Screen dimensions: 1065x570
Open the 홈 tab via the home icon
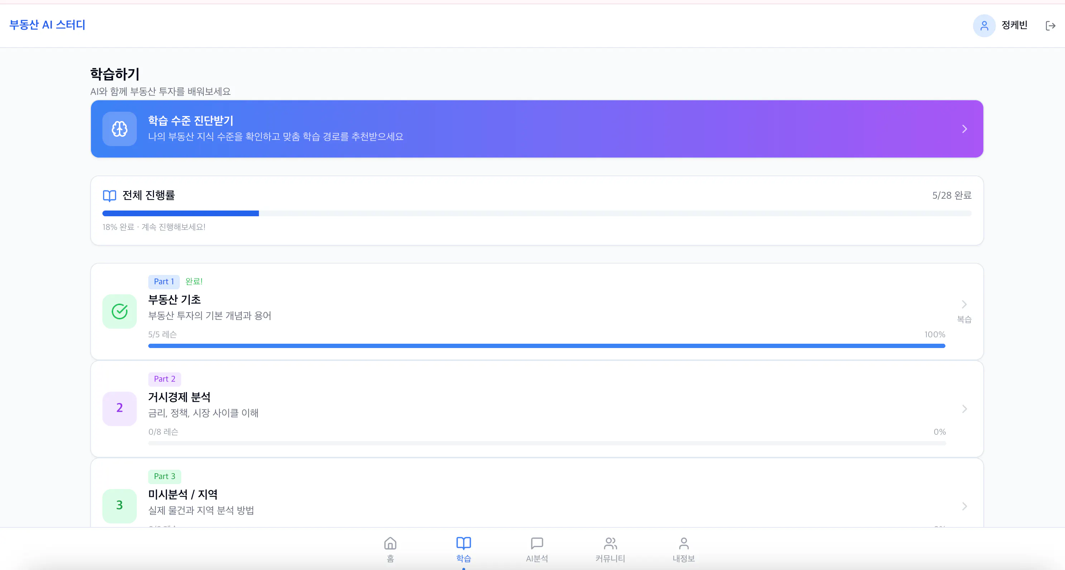pyautogui.click(x=390, y=544)
